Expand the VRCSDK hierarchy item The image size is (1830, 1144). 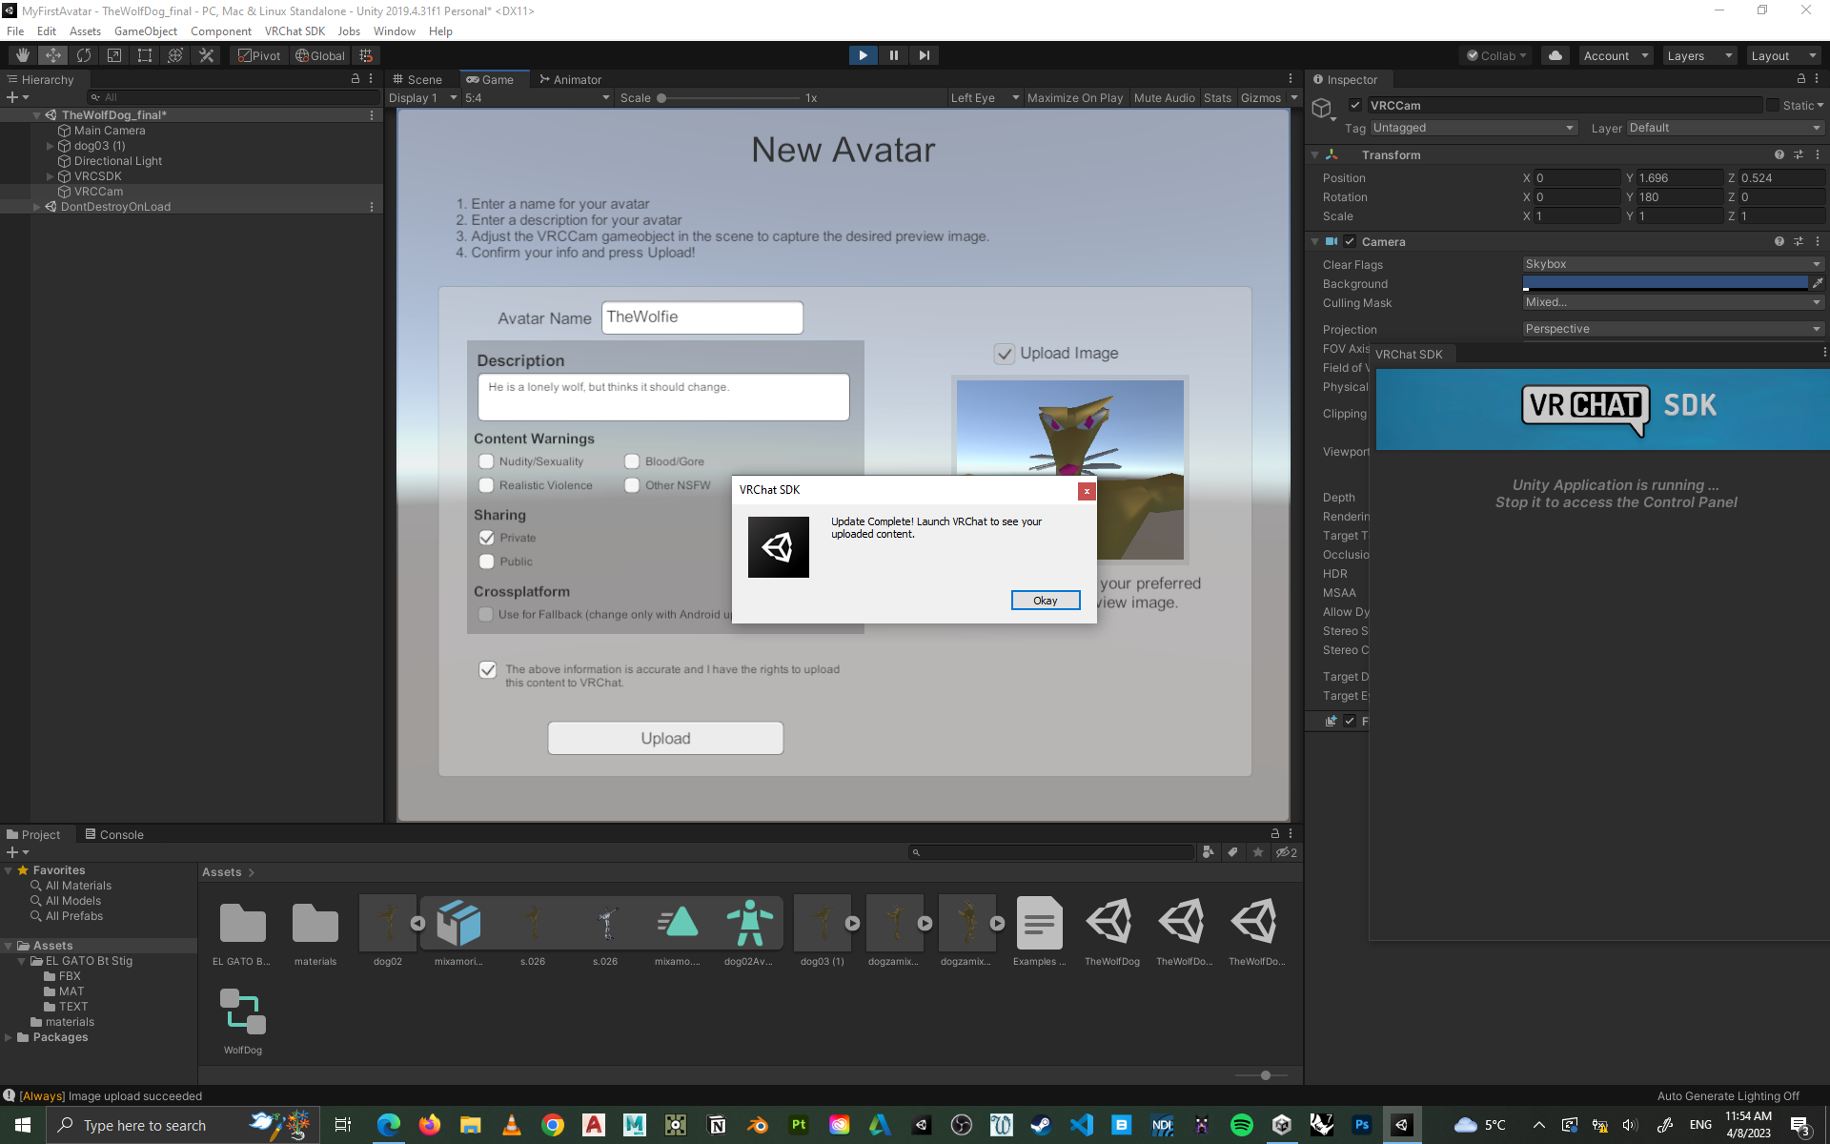pos(51,176)
